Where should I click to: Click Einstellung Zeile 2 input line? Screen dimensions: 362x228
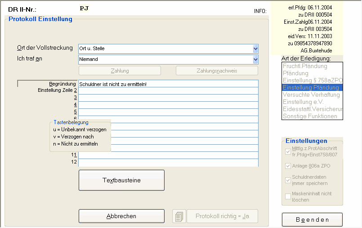click(x=168, y=91)
